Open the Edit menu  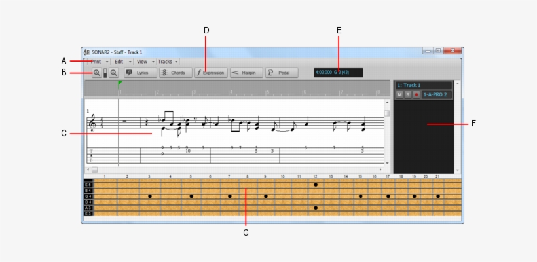[x=122, y=62]
